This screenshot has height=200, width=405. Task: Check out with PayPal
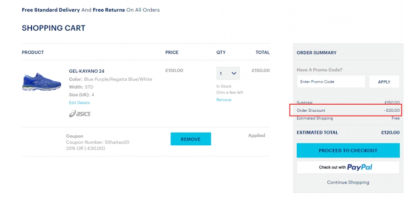[348, 167]
